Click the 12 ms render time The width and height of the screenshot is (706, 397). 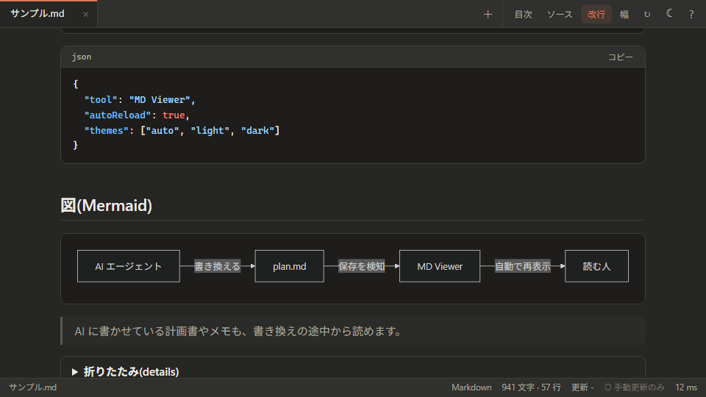pyautogui.click(x=686, y=387)
